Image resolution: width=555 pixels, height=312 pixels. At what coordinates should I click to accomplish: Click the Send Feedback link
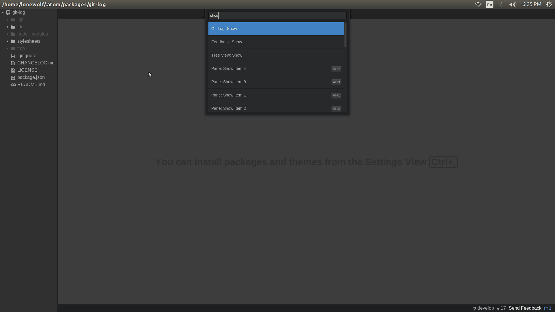click(x=525, y=308)
